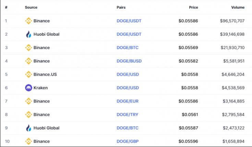Click the Binance logo in row 1

[x=28, y=21]
